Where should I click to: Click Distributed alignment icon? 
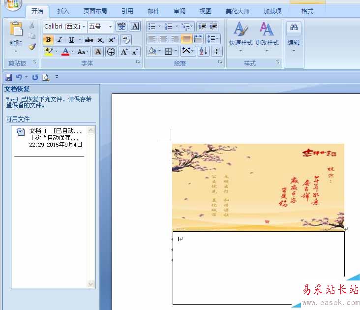pyautogui.click(x=198, y=39)
